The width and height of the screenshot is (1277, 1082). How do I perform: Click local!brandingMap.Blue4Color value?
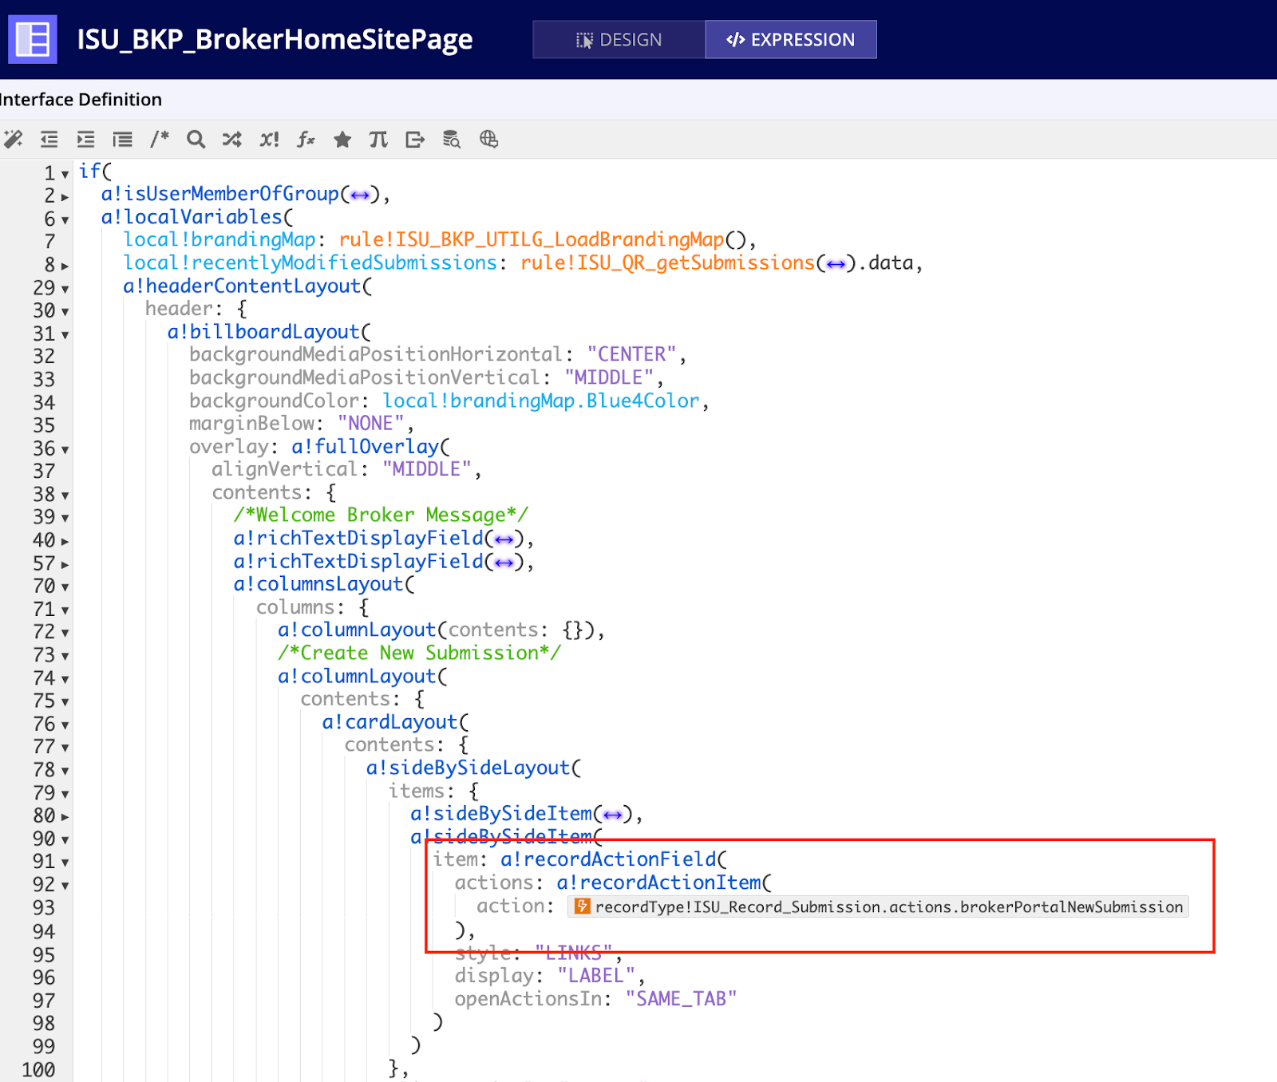541,401
